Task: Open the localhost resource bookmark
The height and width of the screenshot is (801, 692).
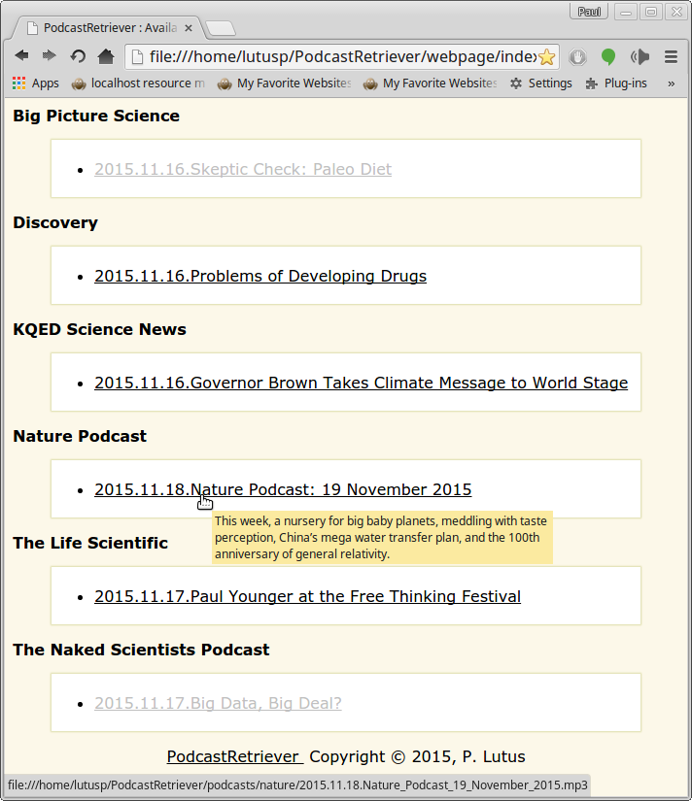Action: coord(137,83)
